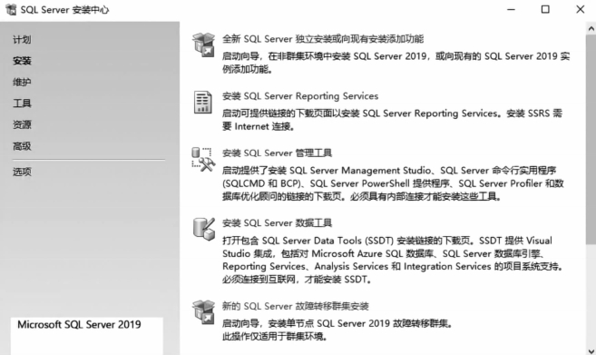Click the vertical scrollbar thumb
This screenshot has height=355, width=596.
[591, 139]
